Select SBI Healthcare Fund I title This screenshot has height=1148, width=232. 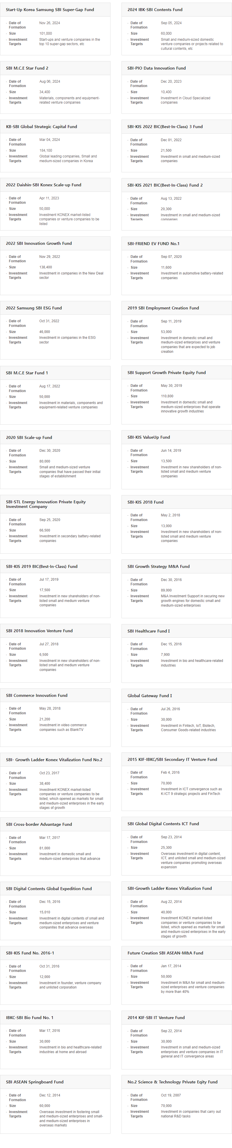[148, 631]
